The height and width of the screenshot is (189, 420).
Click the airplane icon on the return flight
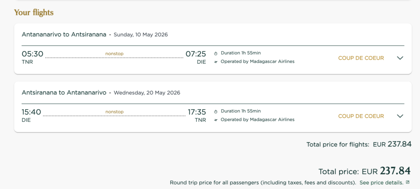(x=216, y=120)
